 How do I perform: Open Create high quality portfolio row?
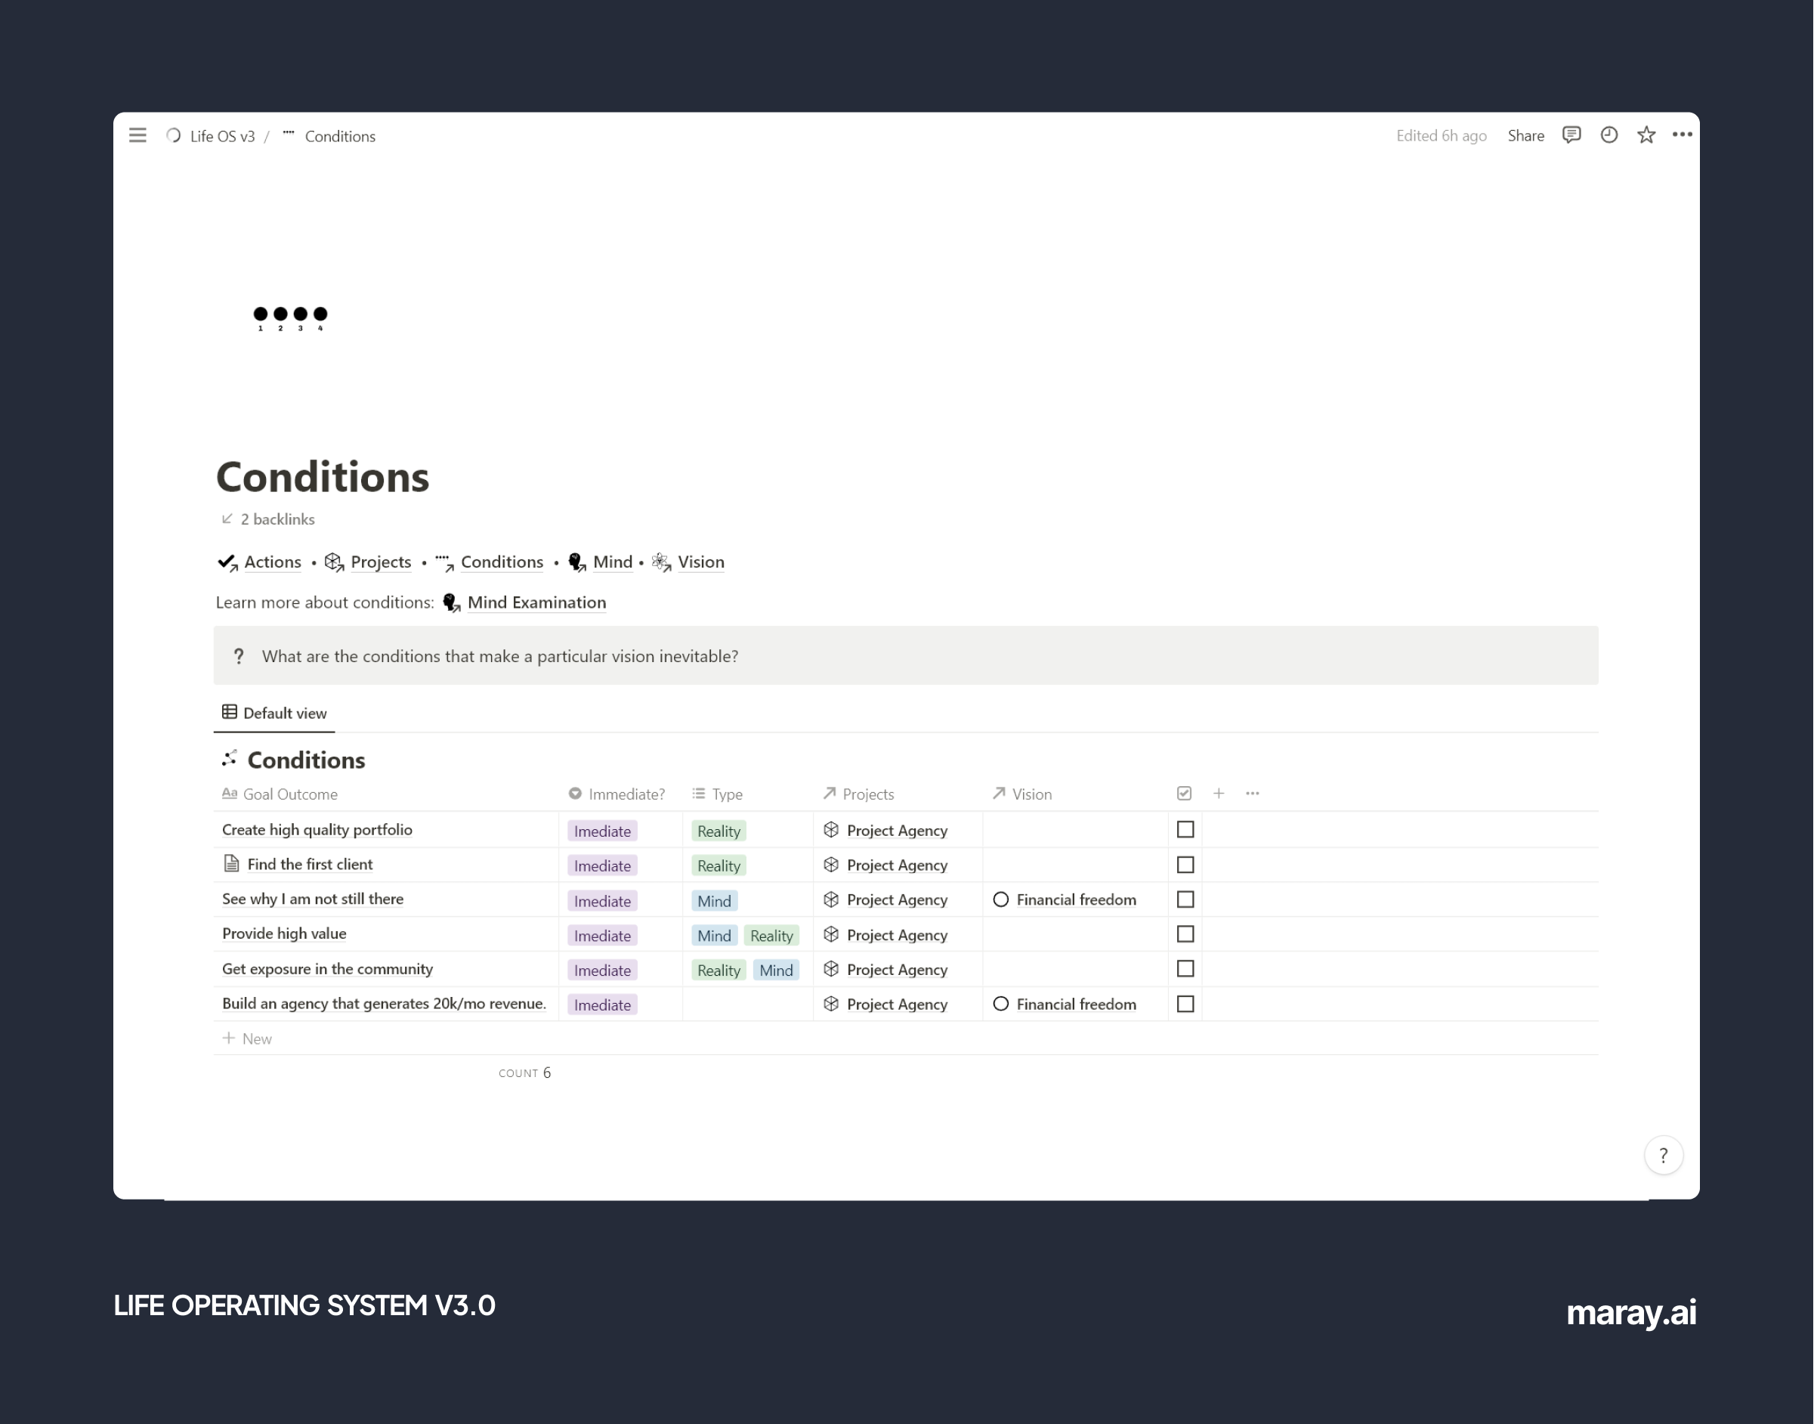[x=317, y=830]
